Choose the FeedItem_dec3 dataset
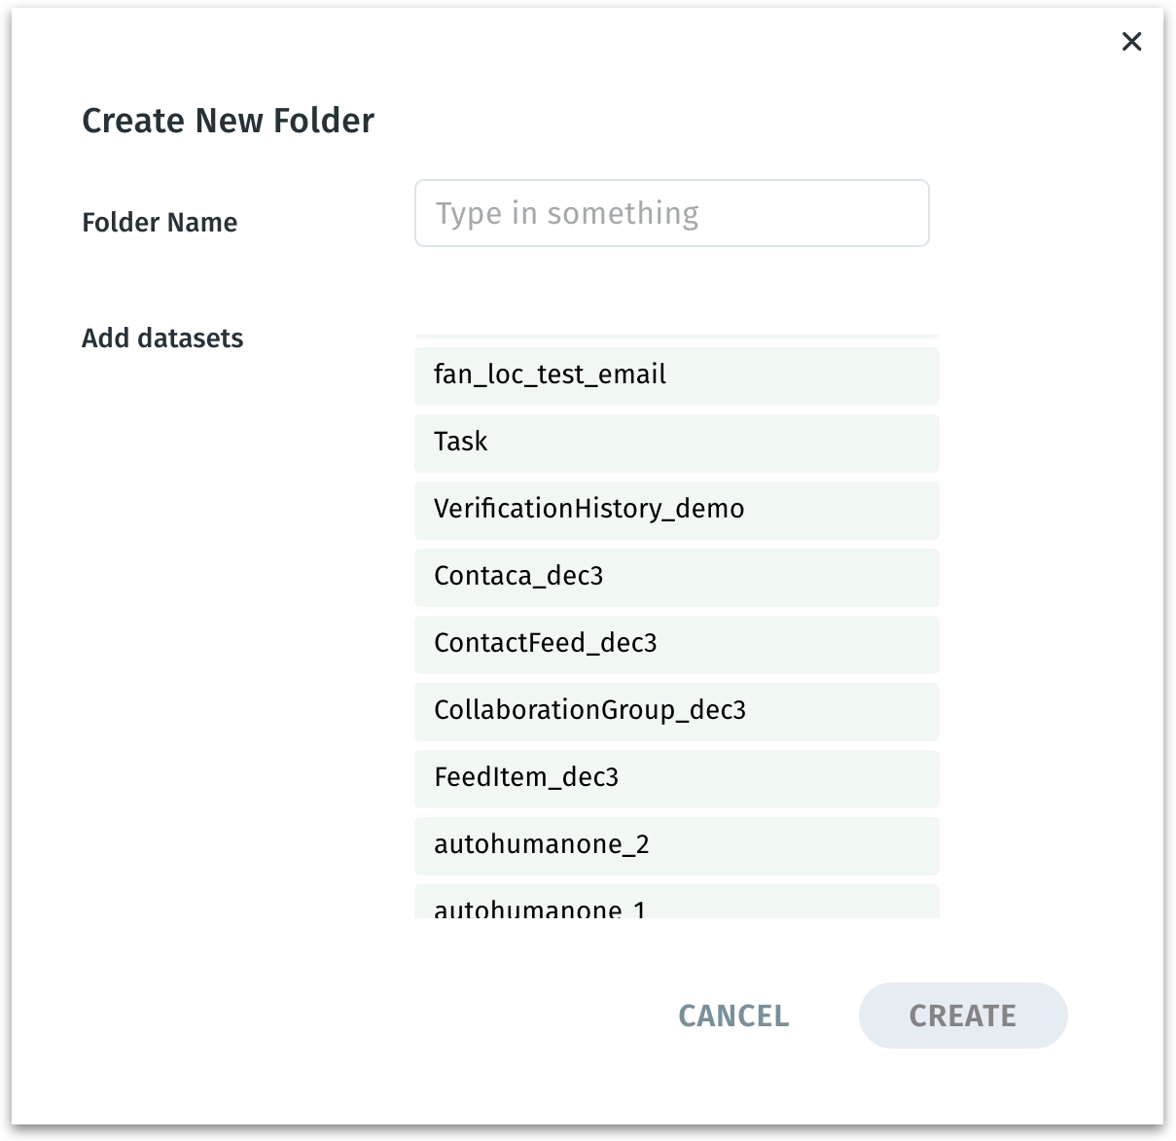 coord(676,778)
